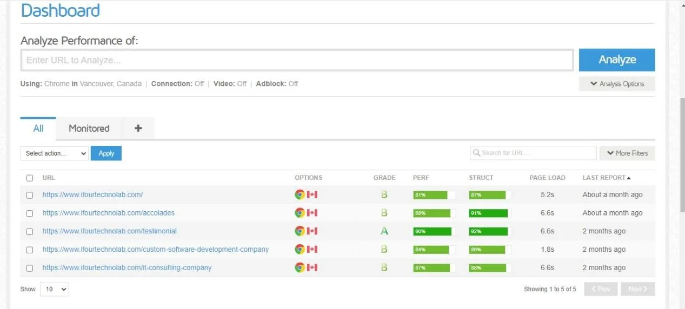This screenshot has width=685, height=309.
Task: Click the A grade of the testimonial row
Action: click(x=384, y=231)
